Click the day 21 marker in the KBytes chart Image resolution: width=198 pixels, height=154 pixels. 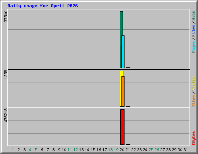[x=128, y=144]
